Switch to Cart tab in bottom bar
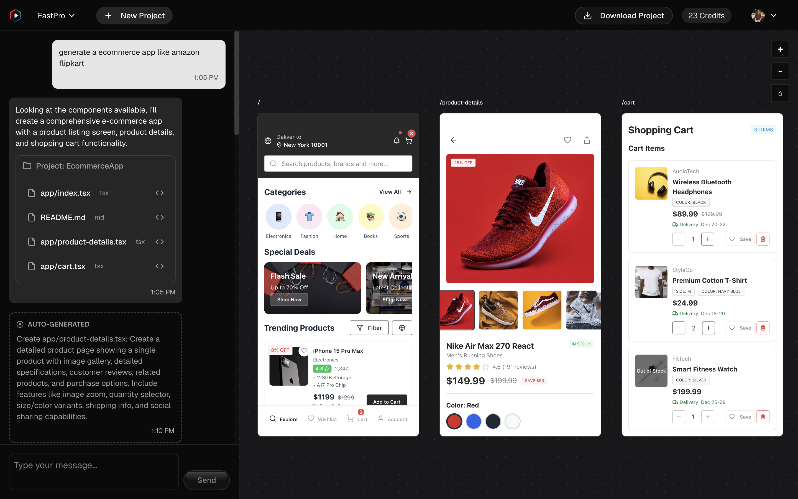The height and width of the screenshot is (499, 798). pyautogui.click(x=357, y=419)
